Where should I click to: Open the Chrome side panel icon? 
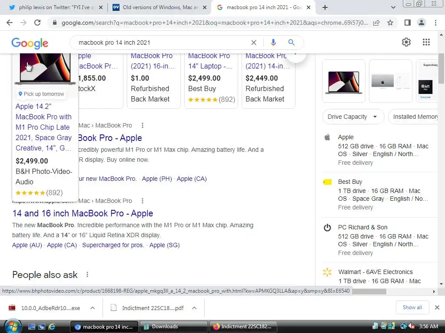[x=408, y=23]
